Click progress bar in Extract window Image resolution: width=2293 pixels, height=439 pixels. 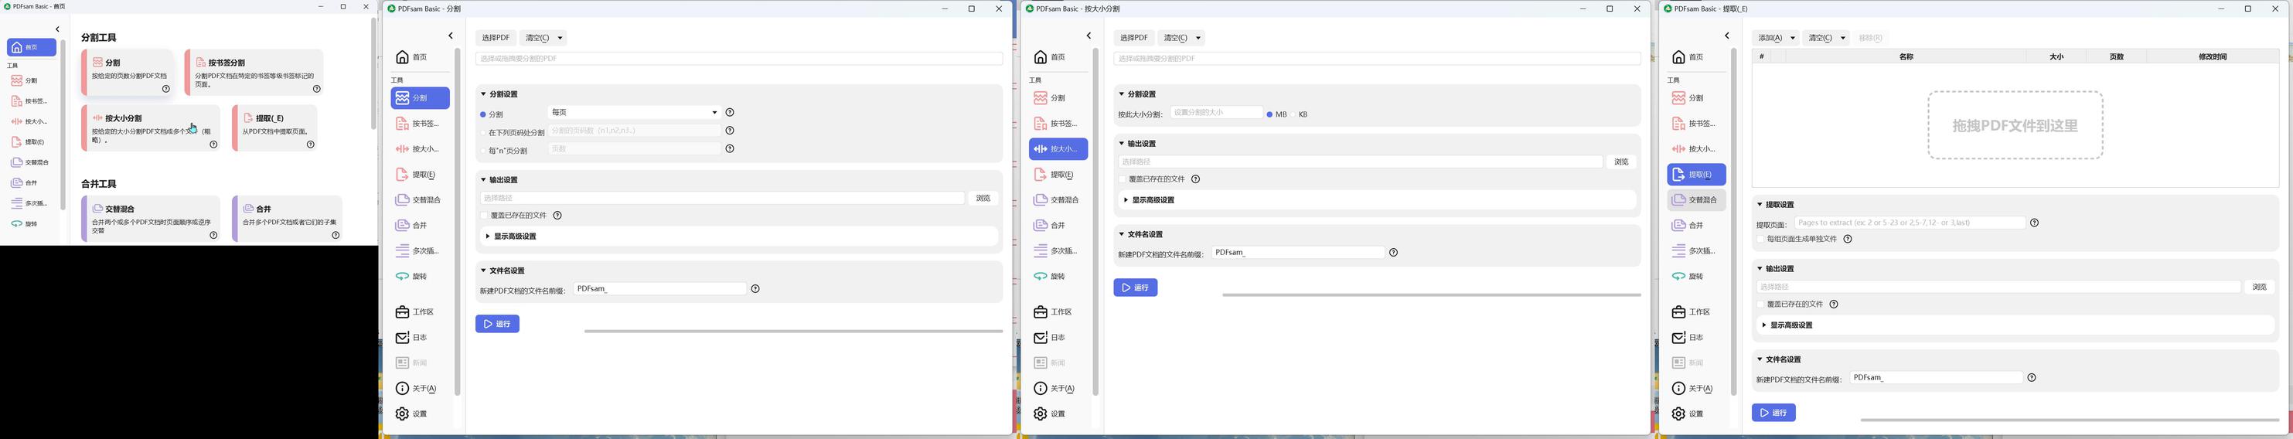(x=2070, y=420)
